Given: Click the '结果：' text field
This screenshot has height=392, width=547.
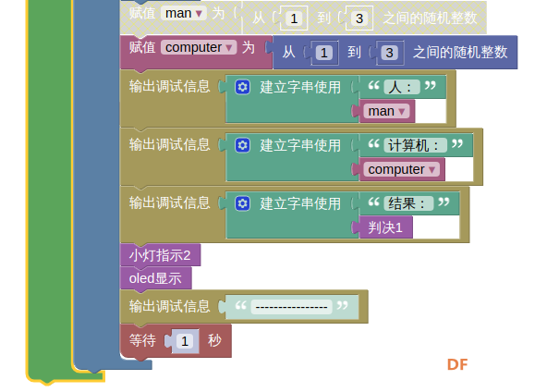Looking at the screenshot, I should tap(408, 203).
